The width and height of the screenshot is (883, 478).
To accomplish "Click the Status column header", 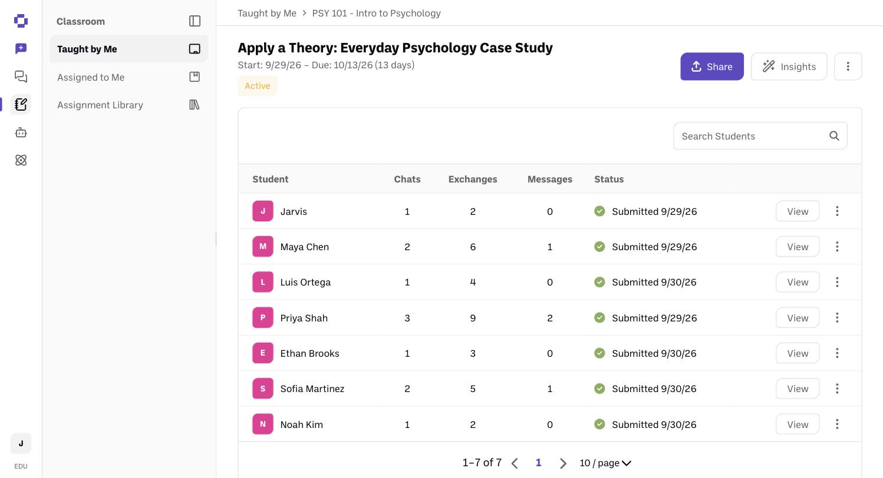I will (x=609, y=179).
